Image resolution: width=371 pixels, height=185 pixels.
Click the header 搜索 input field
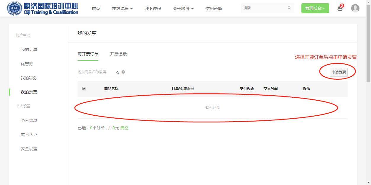point(264,8)
